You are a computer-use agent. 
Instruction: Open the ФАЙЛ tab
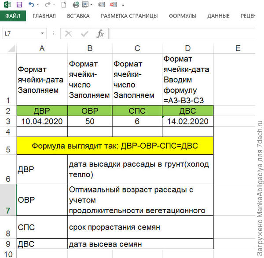pos(13,16)
